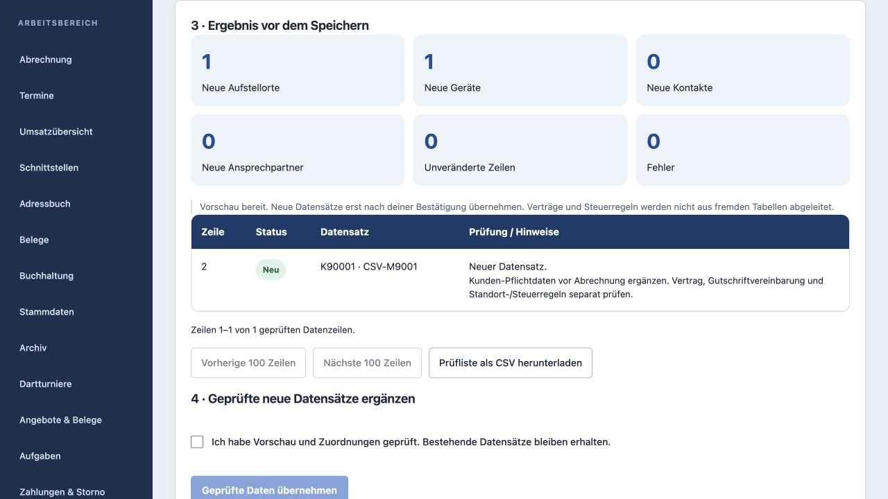Click the Unveränderte Zeilen summary card
Screen dimensions: 888x499
(520, 150)
